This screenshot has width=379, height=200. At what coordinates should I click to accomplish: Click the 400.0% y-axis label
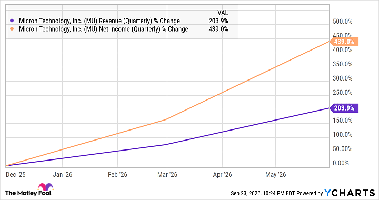tap(342, 50)
